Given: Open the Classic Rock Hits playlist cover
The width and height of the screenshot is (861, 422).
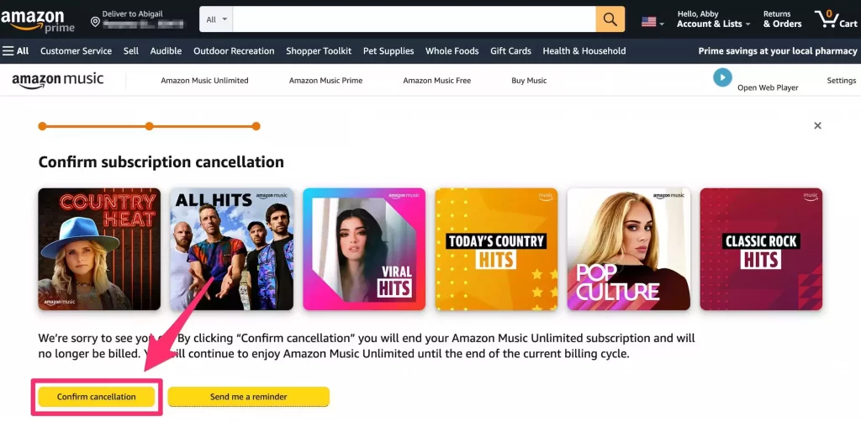Looking at the screenshot, I should click(761, 249).
